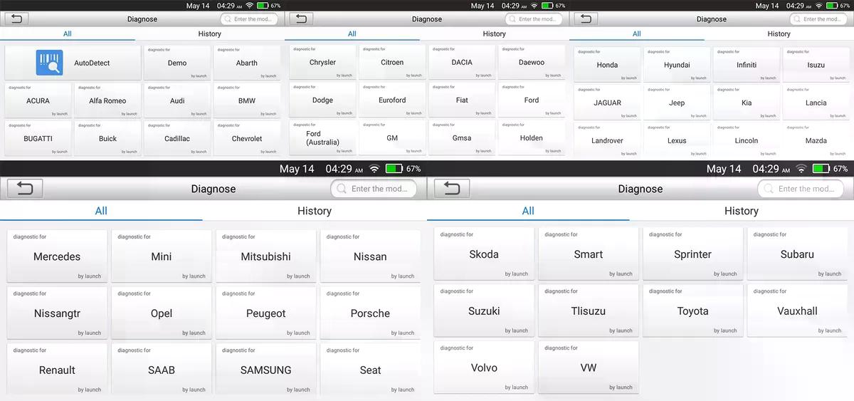Select Abarth diagnostics

(x=247, y=63)
